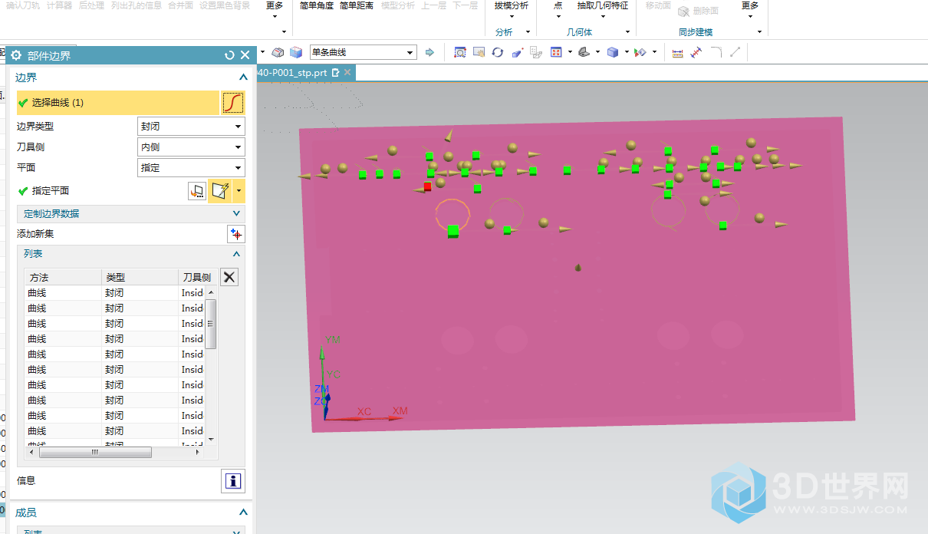
Task: Click the clip section/edit section icon
Action: pyautogui.click(x=640, y=53)
